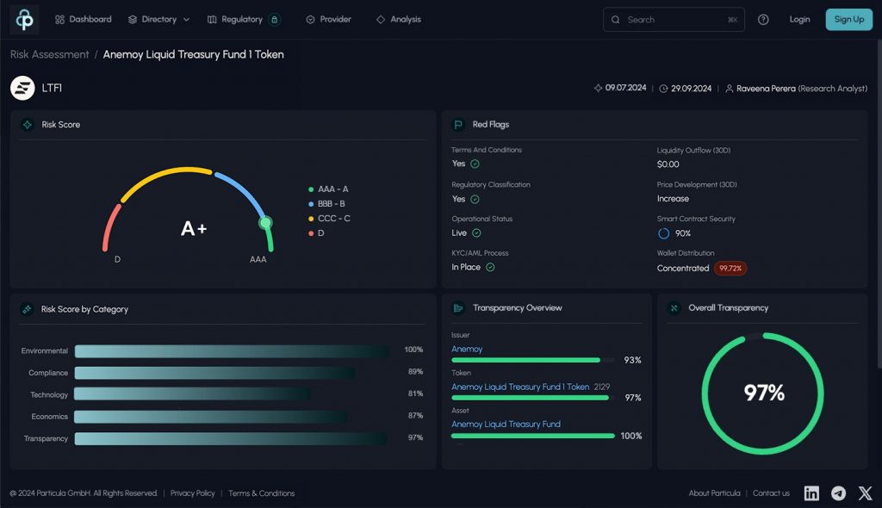Click the 97% overall transparency ring
The height and width of the screenshot is (508, 882).
point(763,393)
